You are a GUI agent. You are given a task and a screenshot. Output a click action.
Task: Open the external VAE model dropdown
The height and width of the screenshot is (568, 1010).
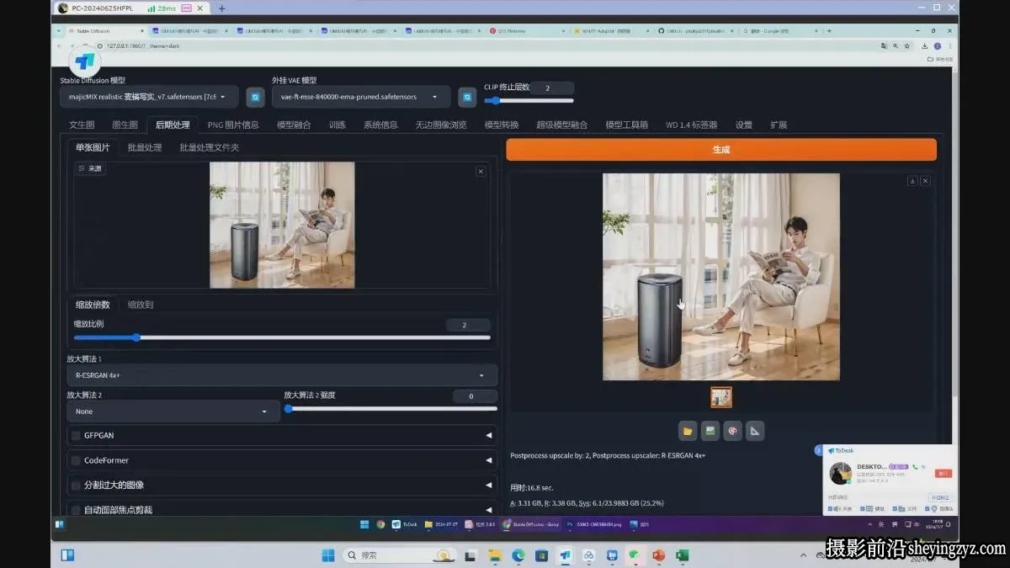pos(361,97)
